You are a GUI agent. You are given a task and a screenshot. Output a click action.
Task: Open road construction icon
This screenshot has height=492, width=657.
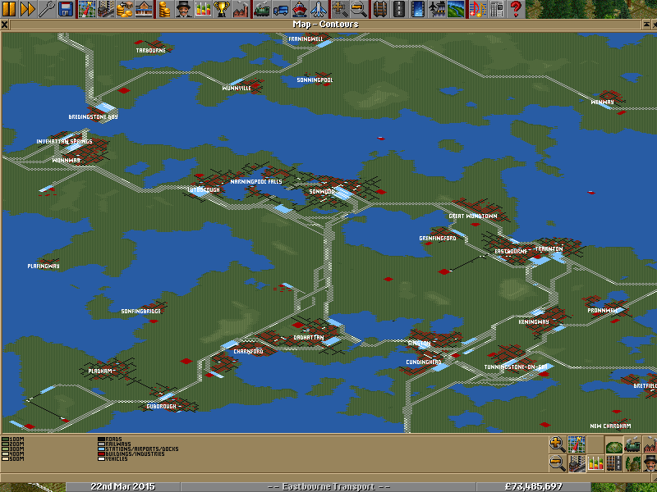click(399, 9)
